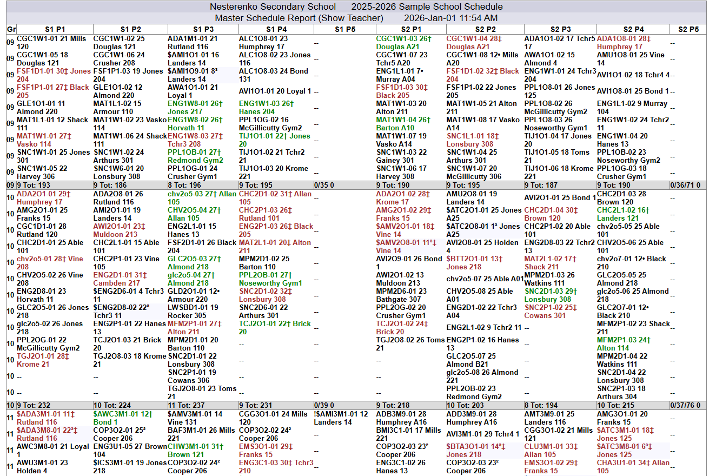The width and height of the screenshot is (716, 476).
Task: Click the green CGC1W1-03 Douglas A21 entry
Action: pos(403,43)
